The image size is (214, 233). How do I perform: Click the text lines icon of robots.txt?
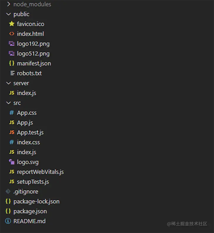(x=12, y=73)
